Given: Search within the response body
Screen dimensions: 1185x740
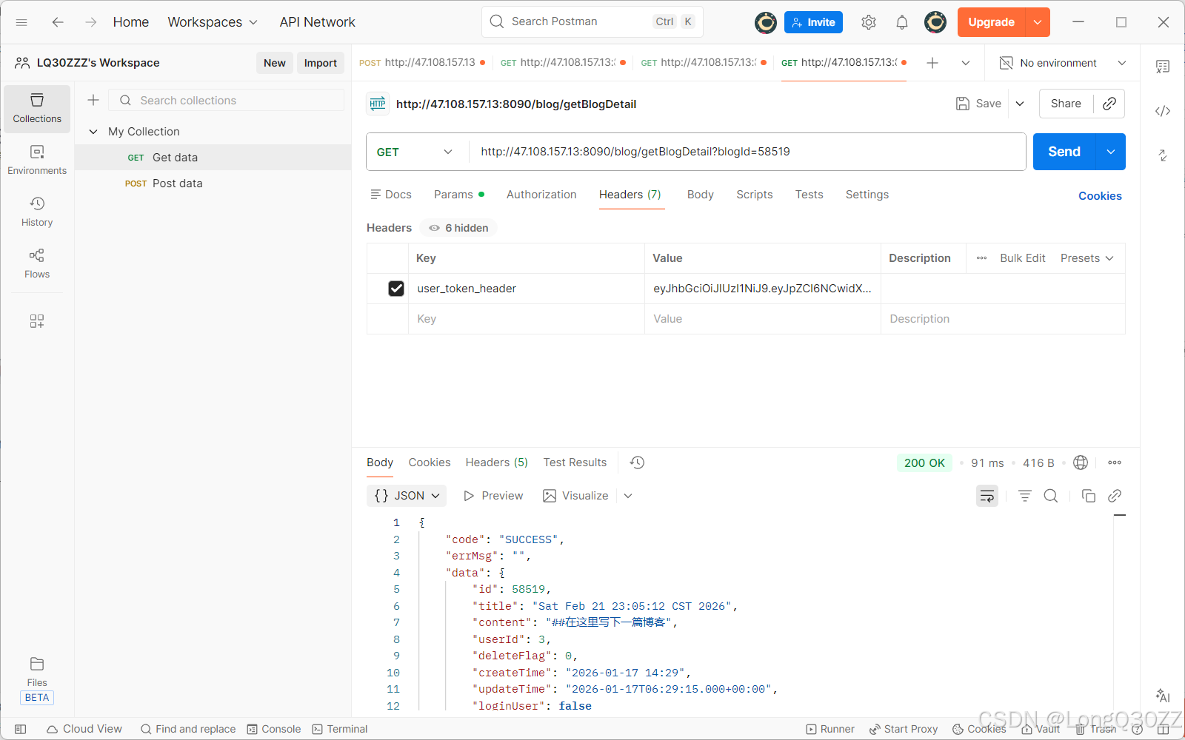Looking at the screenshot, I should pyautogui.click(x=1051, y=496).
